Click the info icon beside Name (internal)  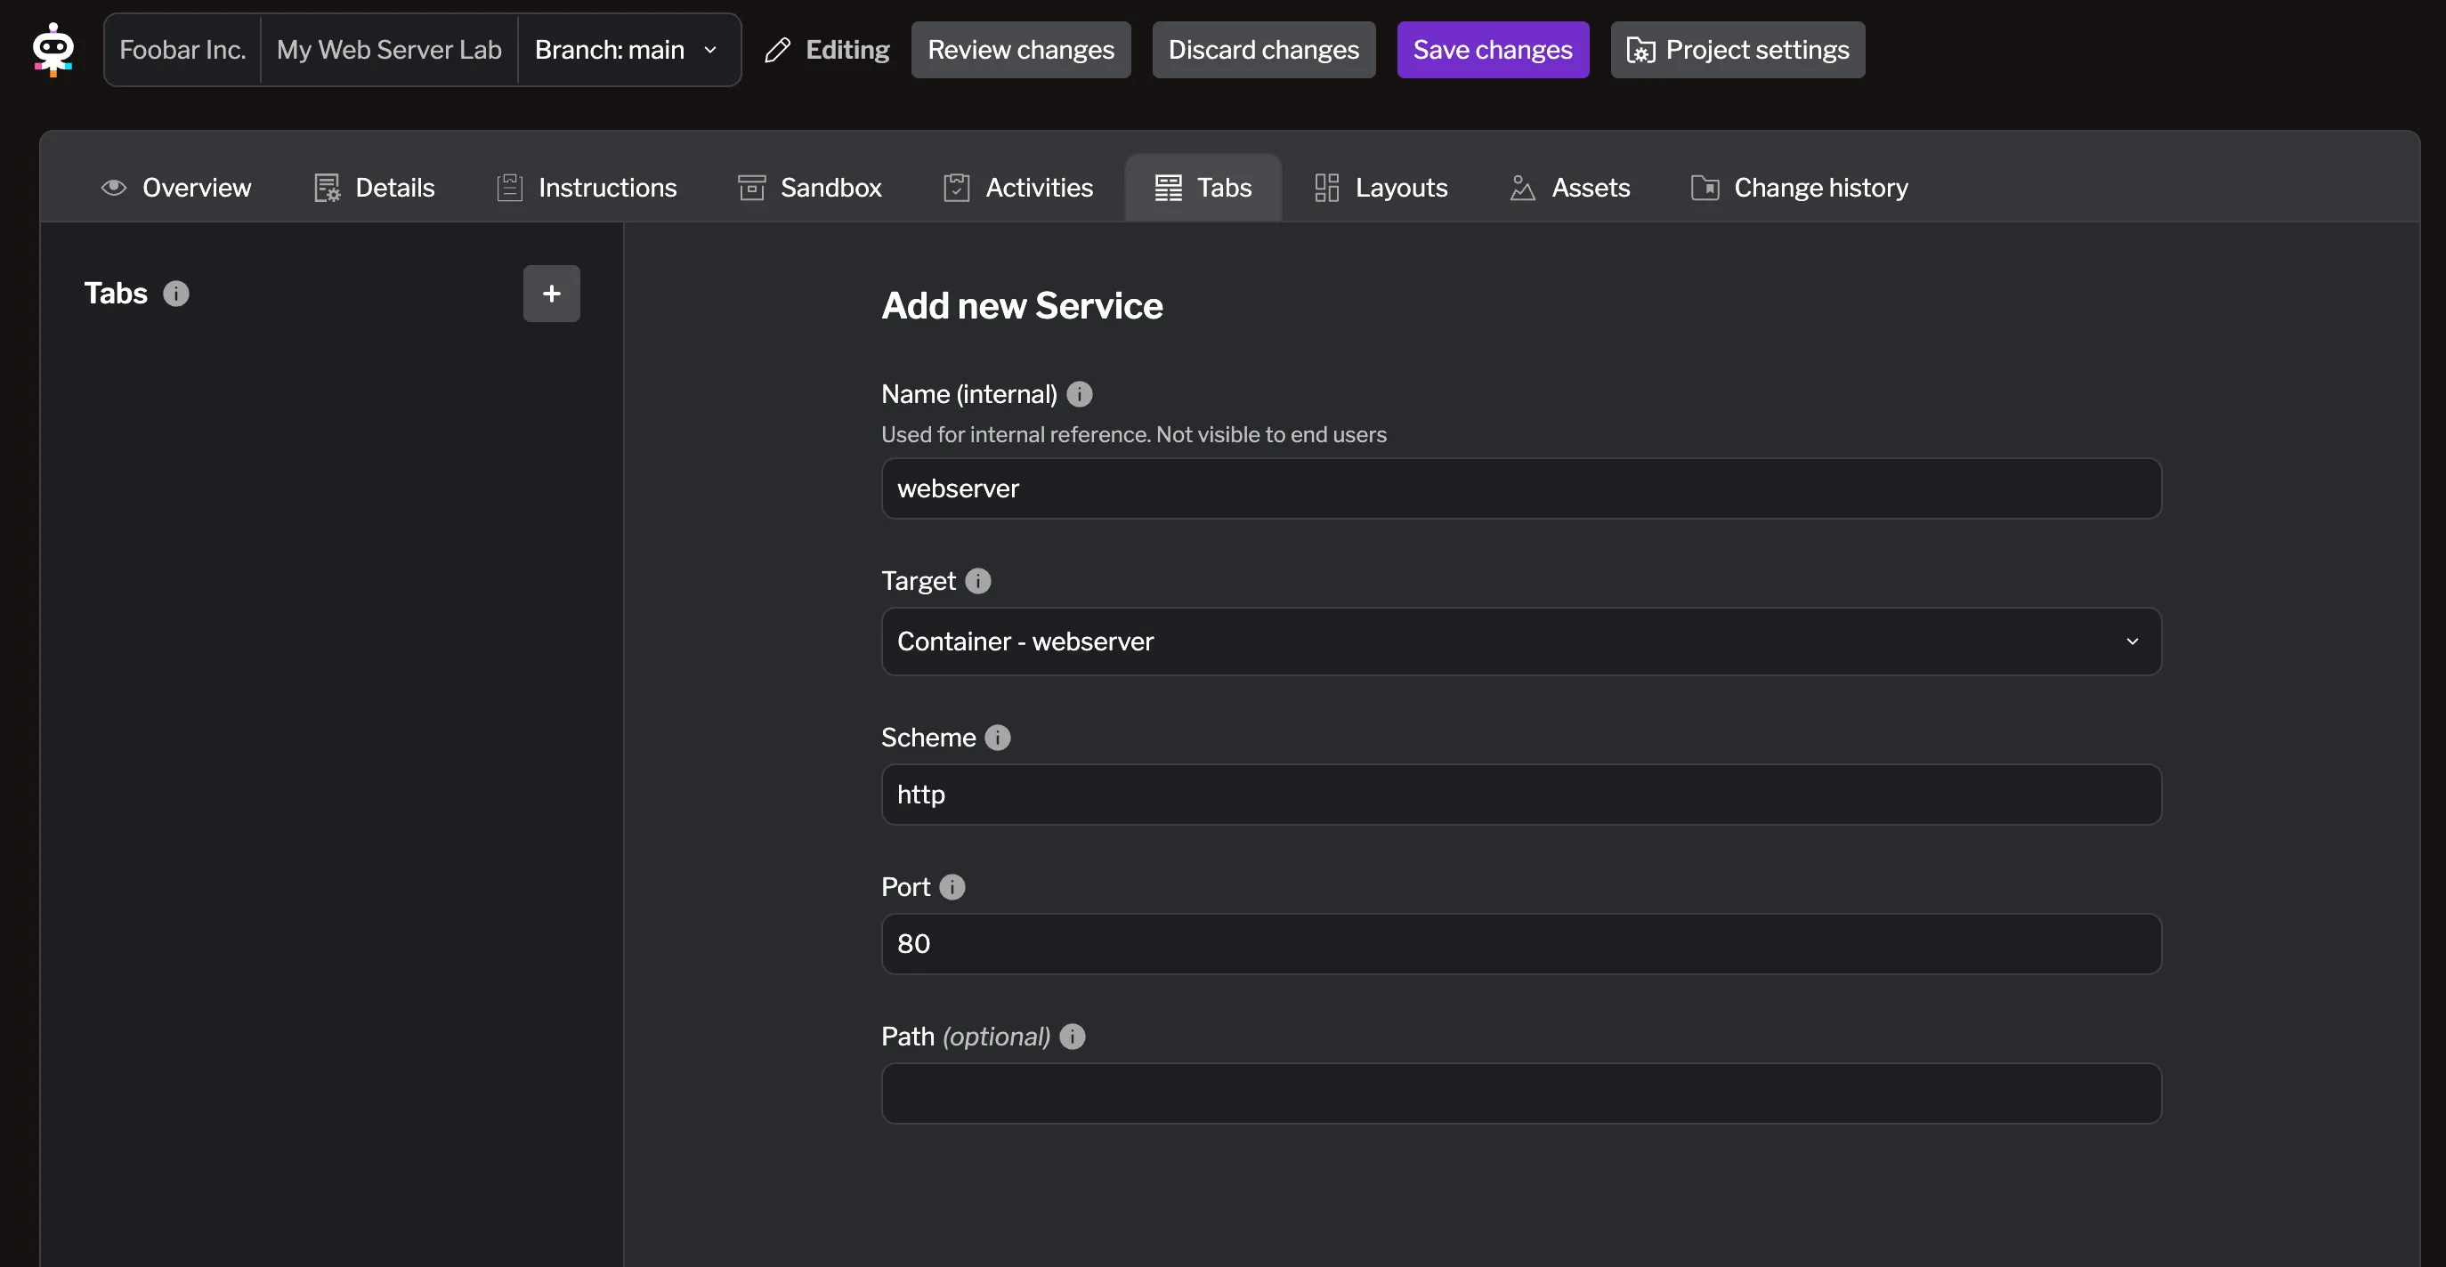click(x=1080, y=394)
